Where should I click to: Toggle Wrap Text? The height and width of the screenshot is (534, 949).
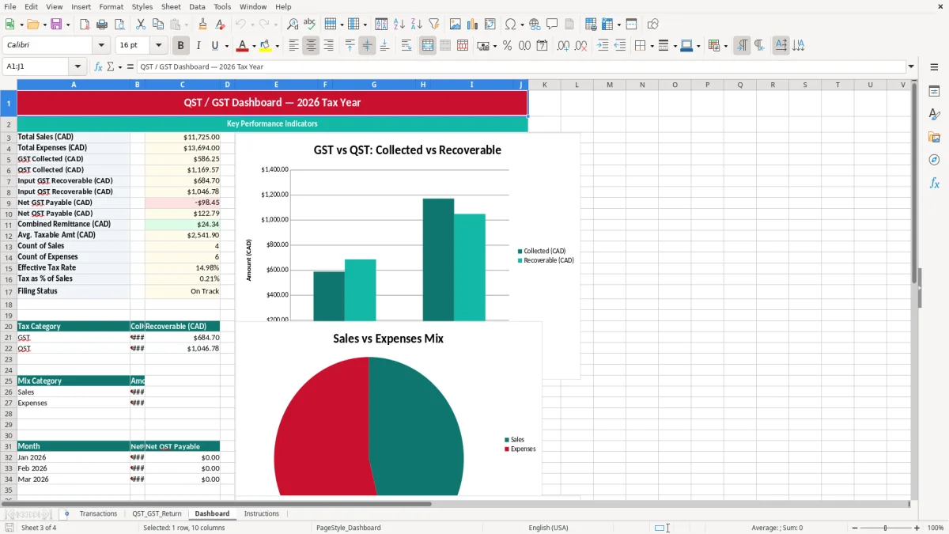406,46
